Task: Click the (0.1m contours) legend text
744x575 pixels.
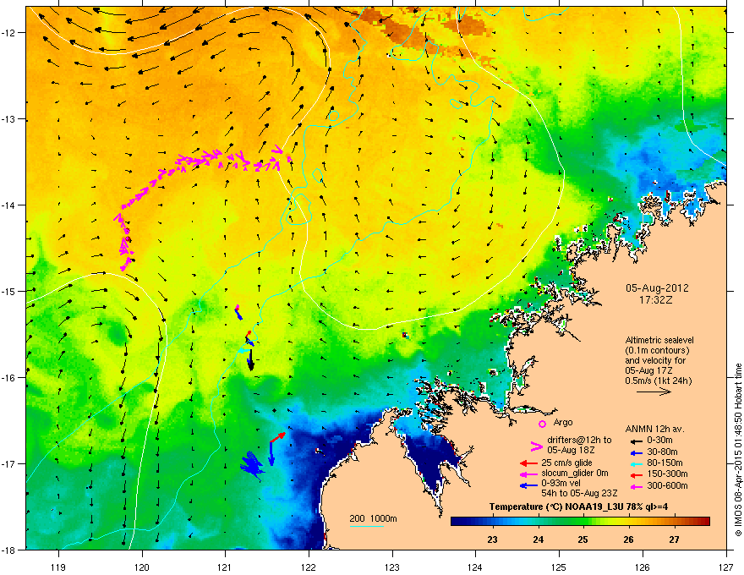Action: tap(657, 351)
